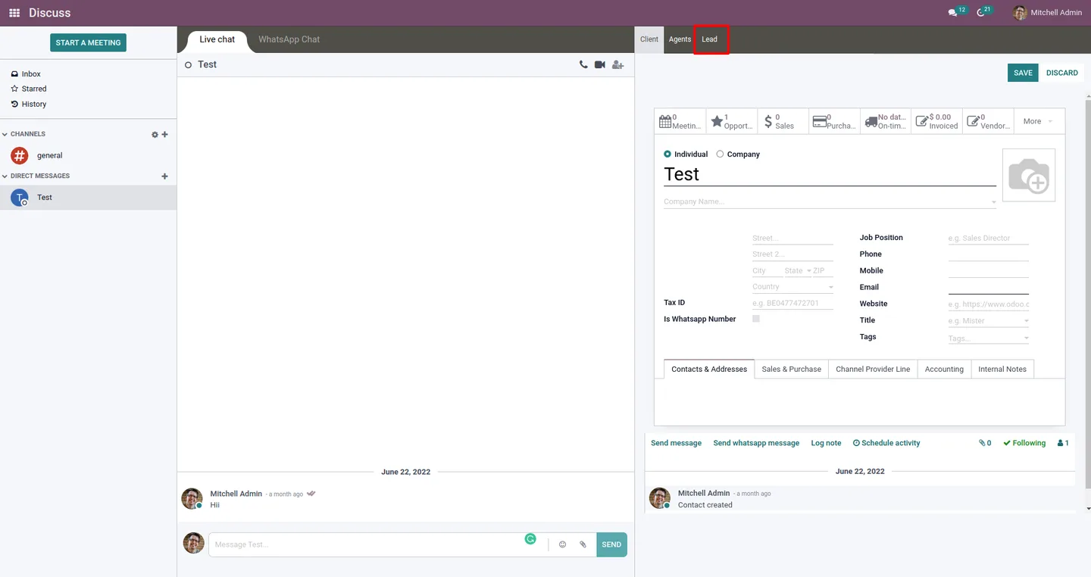Select the Client tab
1091x577 pixels.
click(x=649, y=39)
